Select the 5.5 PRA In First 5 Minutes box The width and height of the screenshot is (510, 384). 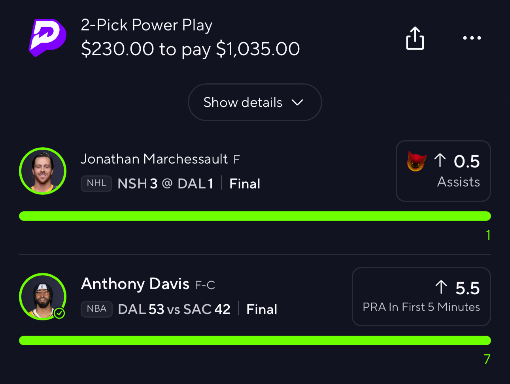(x=421, y=297)
